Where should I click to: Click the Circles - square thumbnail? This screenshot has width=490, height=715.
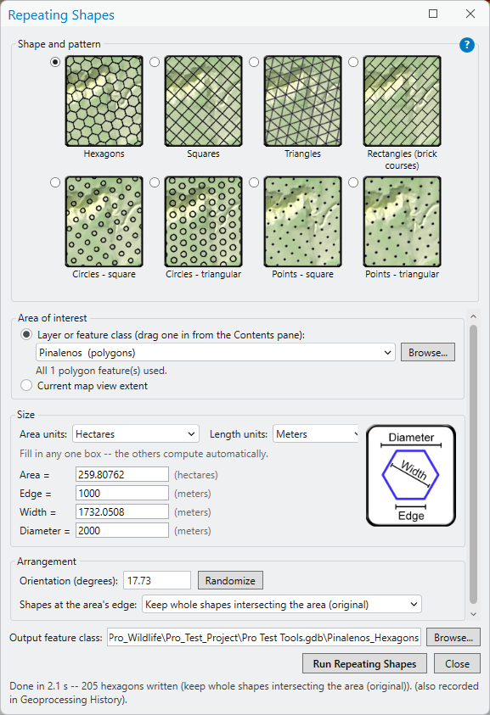[104, 221]
